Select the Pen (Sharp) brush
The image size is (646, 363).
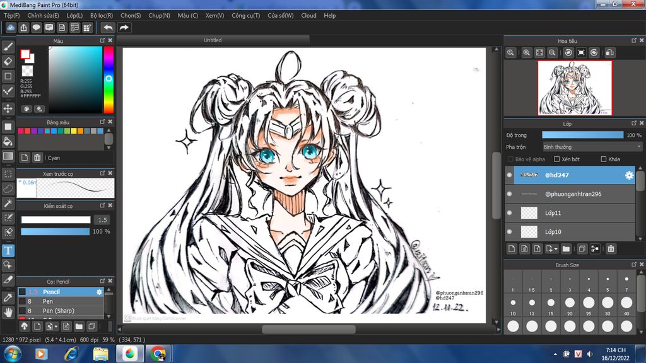pos(58,311)
